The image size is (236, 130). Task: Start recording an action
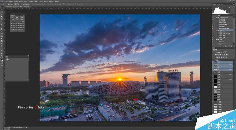(221, 46)
